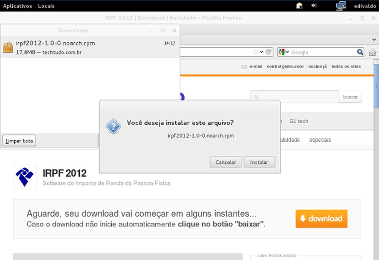Open URL history dropdown arrow
The height and width of the screenshot is (260, 379).
[262, 52]
